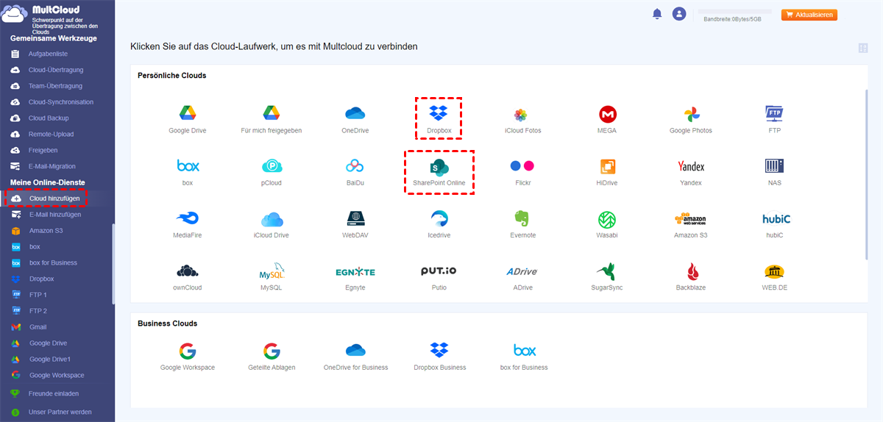The width and height of the screenshot is (883, 422).
Task: Click the Dropbox Business icon
Action: pos(439,350)
